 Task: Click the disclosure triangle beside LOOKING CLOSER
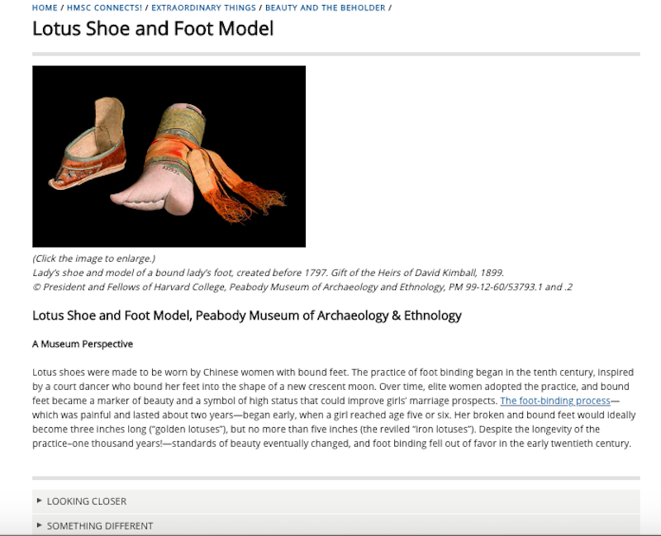(40, 500)
